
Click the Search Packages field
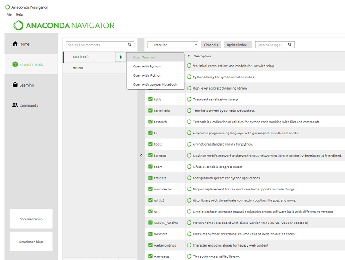275,45
